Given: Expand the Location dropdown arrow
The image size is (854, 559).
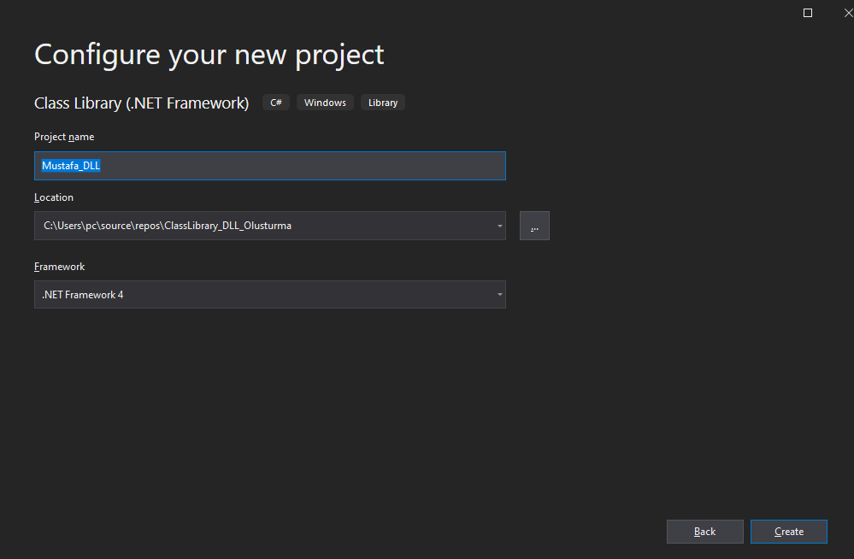Looking at the screenshot, I should click(x=499, y=227).
